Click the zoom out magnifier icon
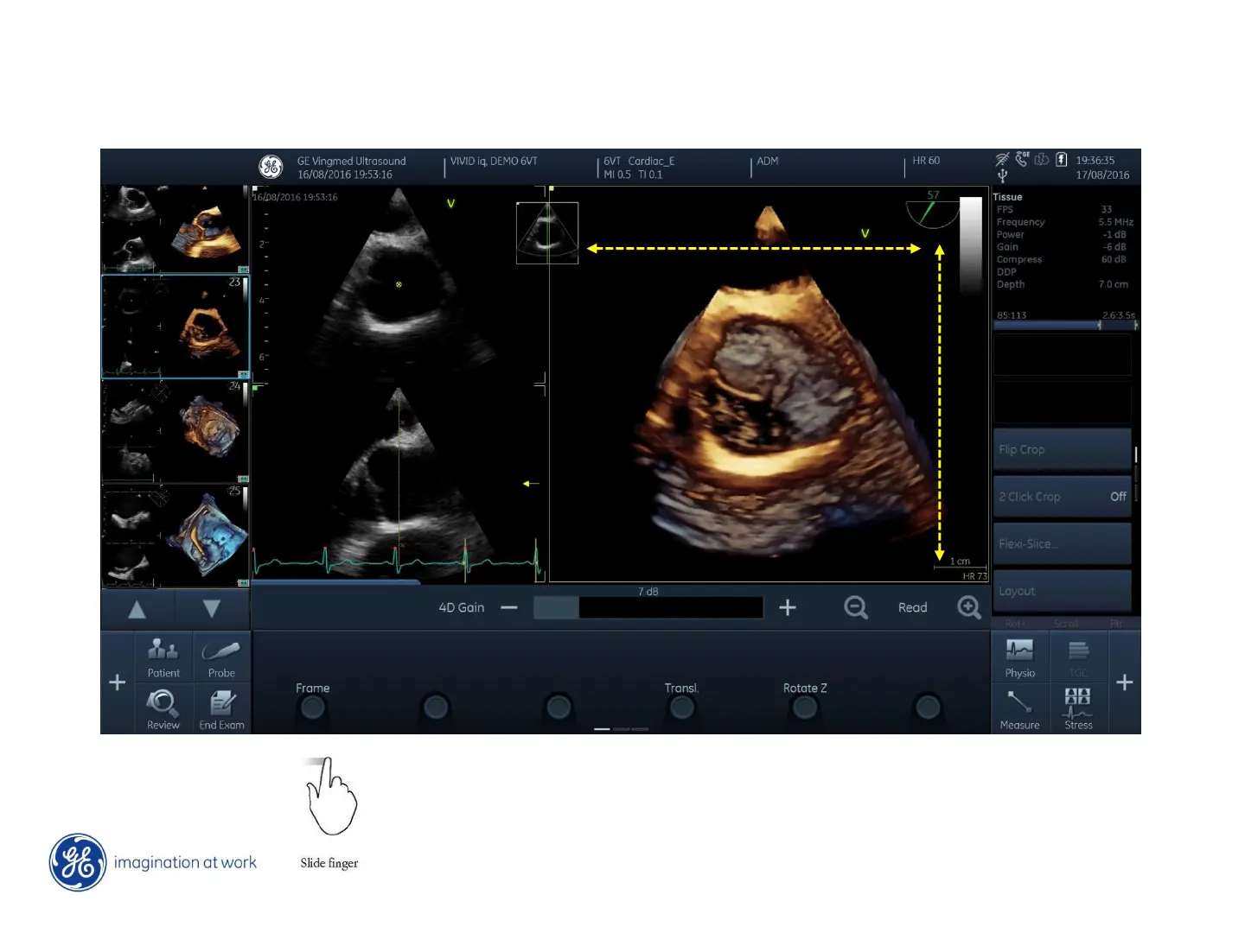The image size is (1245, 933). click(855, 607)
